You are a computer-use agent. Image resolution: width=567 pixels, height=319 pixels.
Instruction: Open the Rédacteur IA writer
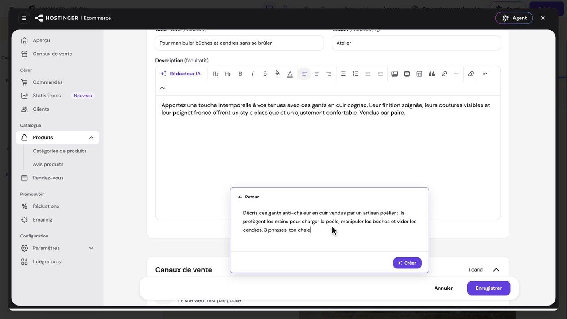(x=181, y=74)
